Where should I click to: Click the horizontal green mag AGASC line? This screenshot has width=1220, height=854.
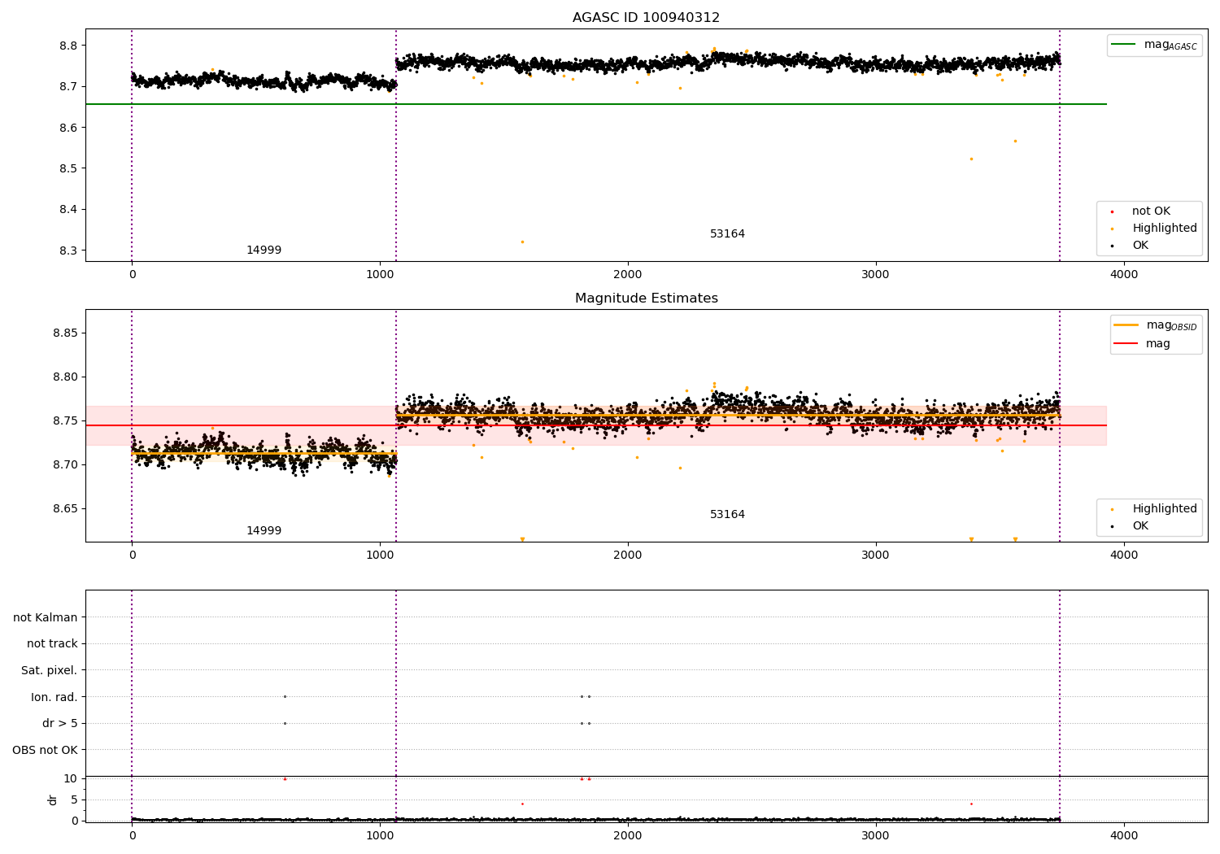595,104
